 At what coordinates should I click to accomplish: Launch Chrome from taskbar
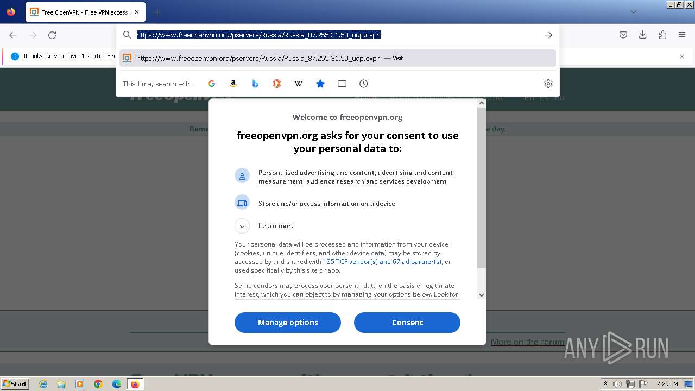pos(98,384)
